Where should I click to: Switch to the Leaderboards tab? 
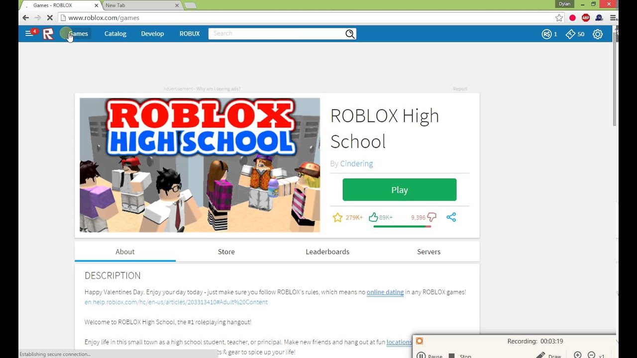[x=327, y=252]
